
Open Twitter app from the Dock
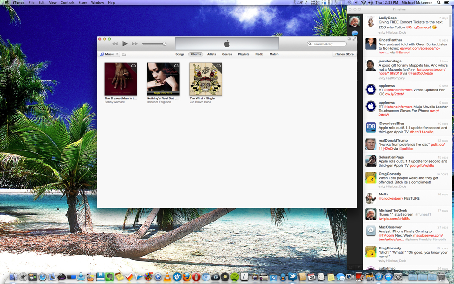pos(292,277)
